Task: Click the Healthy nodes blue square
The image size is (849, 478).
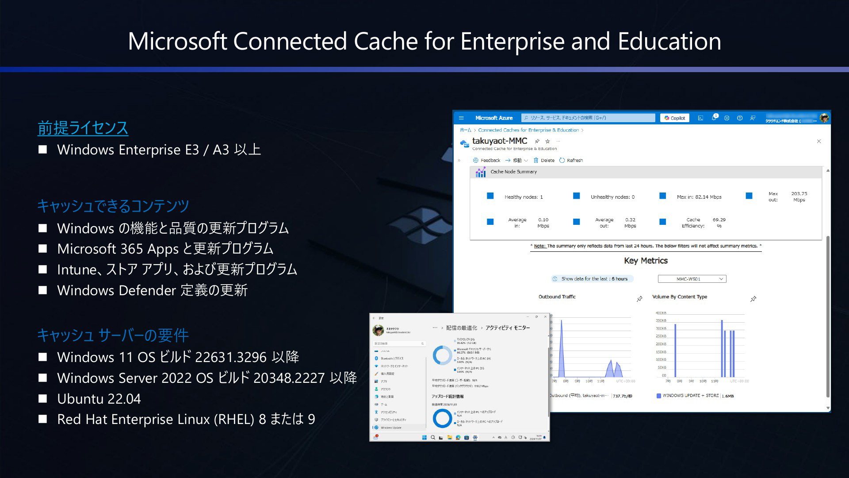Action: (x=490, y=196)
